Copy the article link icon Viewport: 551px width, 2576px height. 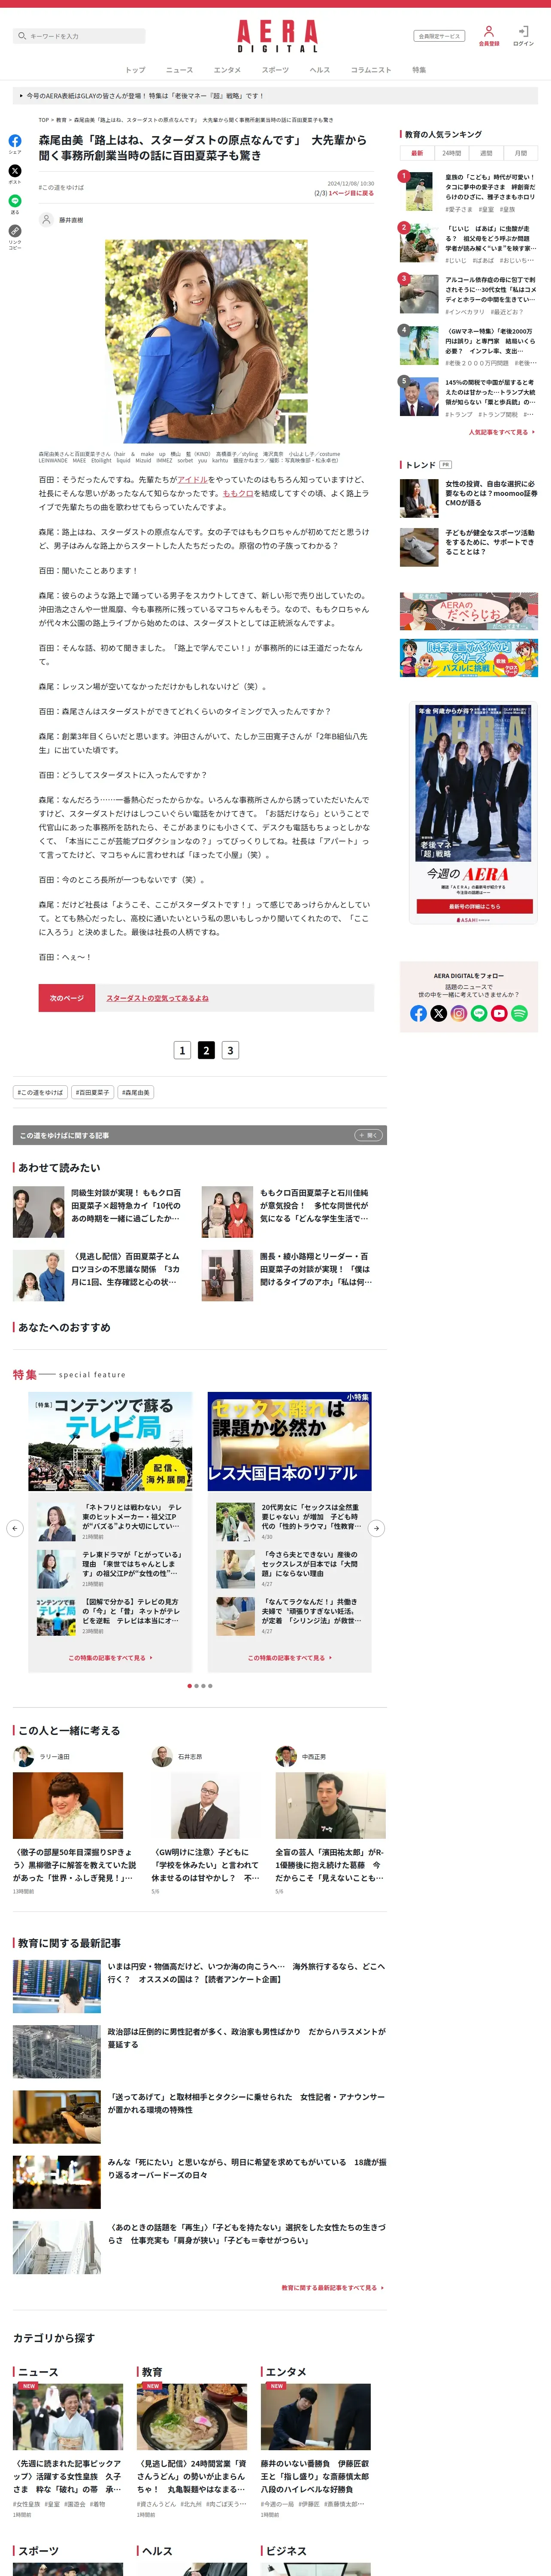click(15, 231)
